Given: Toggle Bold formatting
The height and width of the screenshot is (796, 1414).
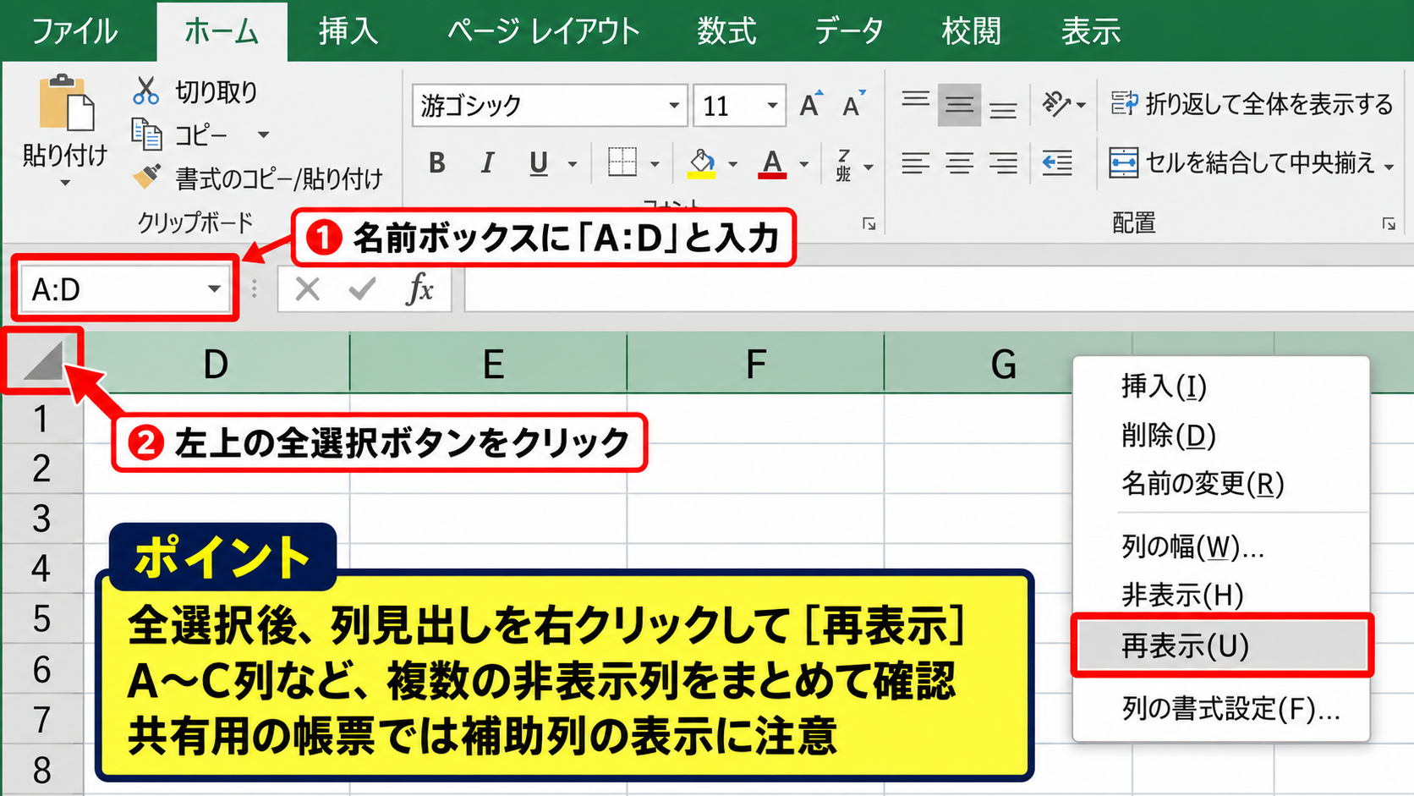Looking at the screenshot, I should (x=437, y=162).
